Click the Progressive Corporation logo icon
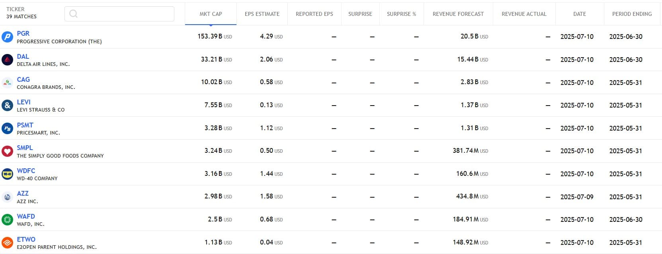 pyautogui.click(x=7, y=37)
